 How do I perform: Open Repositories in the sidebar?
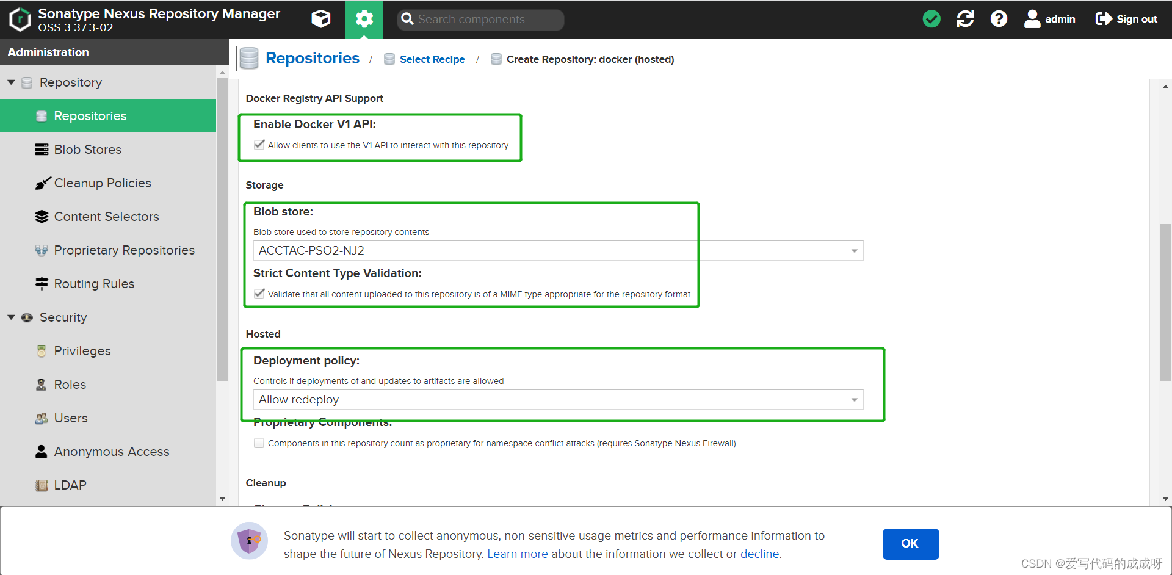[108, 116]
